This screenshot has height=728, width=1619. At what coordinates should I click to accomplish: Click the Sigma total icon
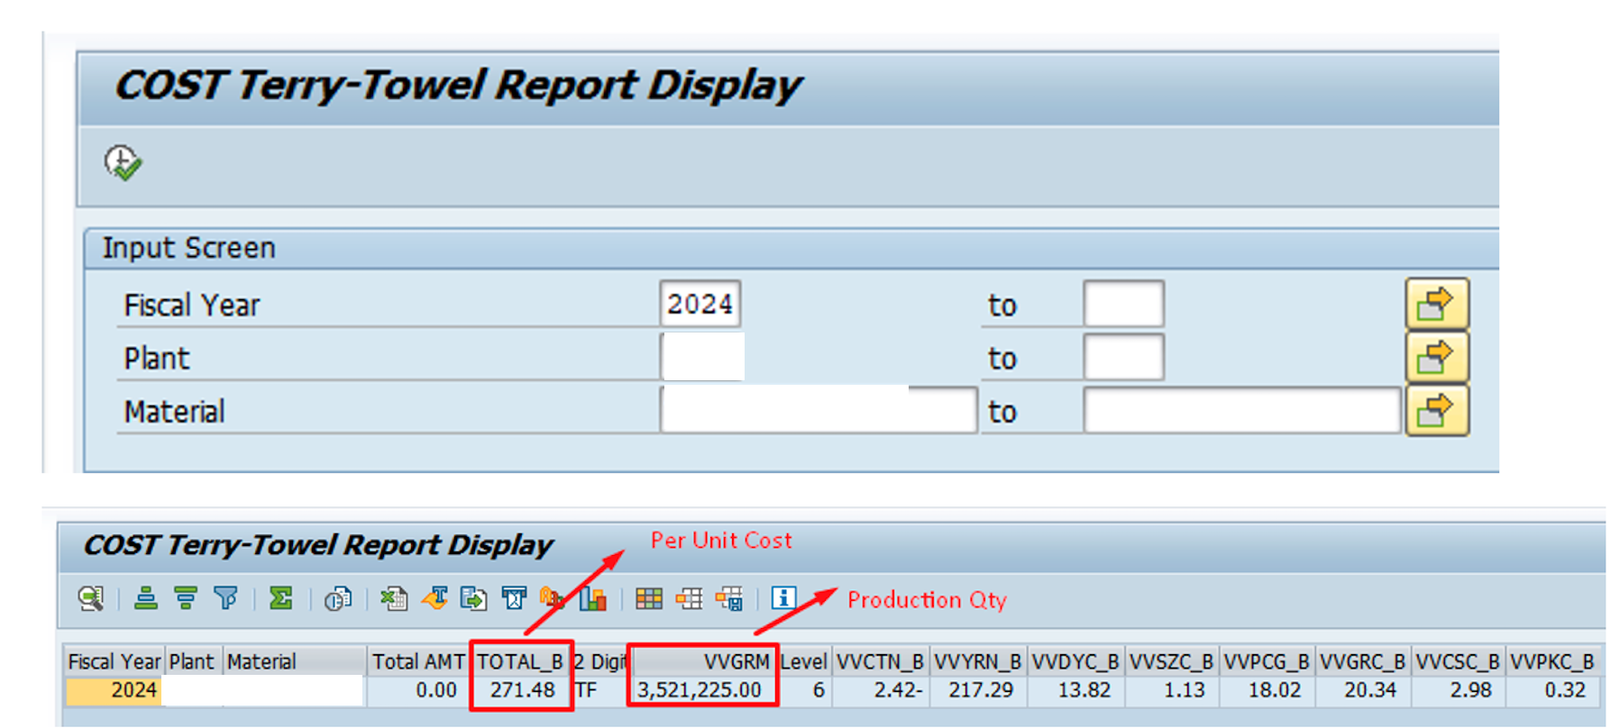click(x=281, y=598)
